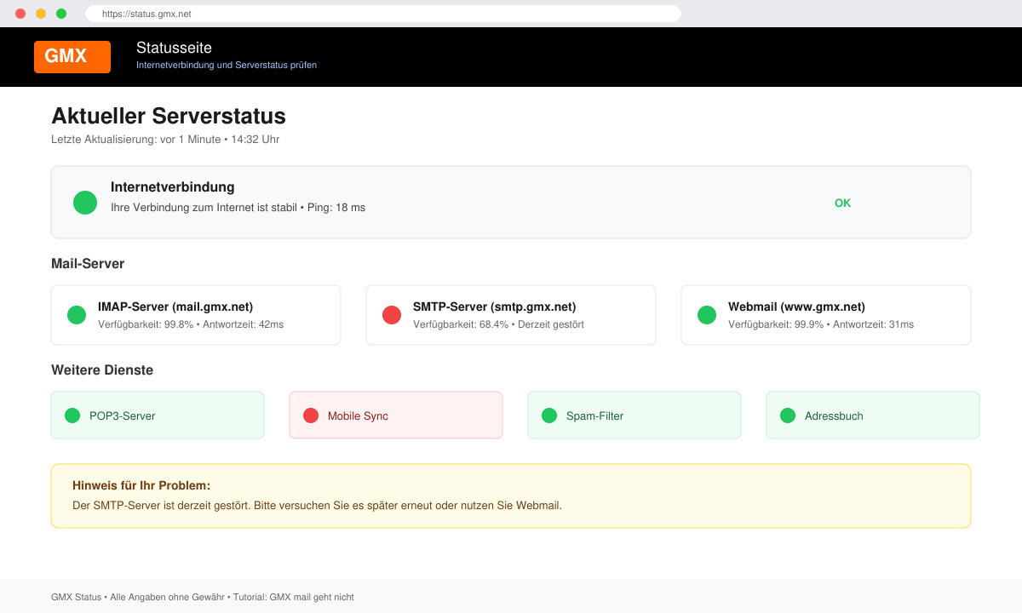Click the green Spam-Filter status dot

pos(549,415)
